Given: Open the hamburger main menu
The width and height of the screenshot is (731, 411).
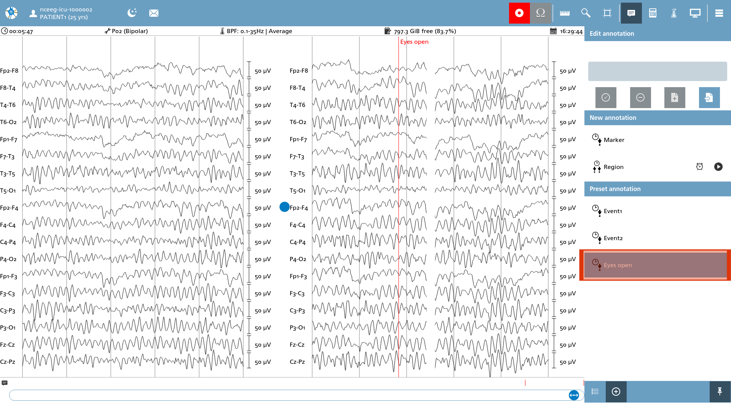Looking at the screenshot, I should pyautogui.click(x=719, y=13).
